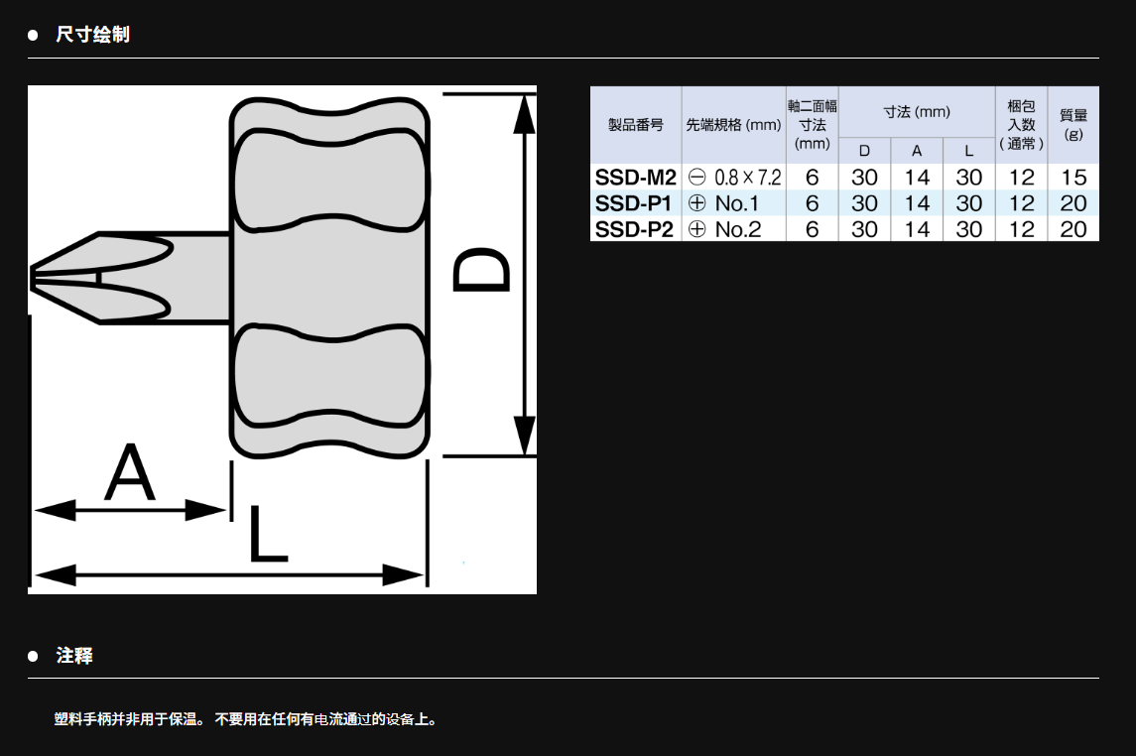Click the 尺寸绘制 section heading
Screen dimensions: 1136x756
pos(92,35)
